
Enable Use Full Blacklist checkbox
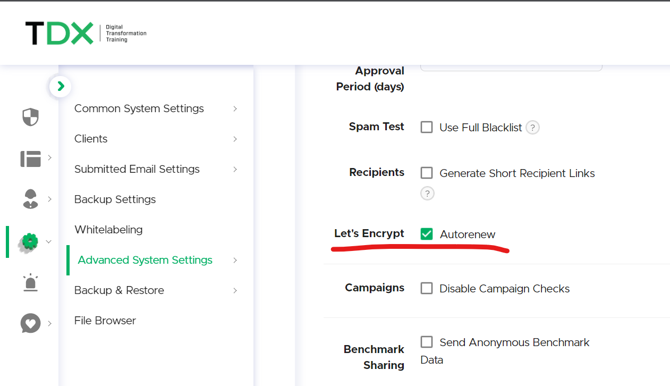tap(427, 127)
